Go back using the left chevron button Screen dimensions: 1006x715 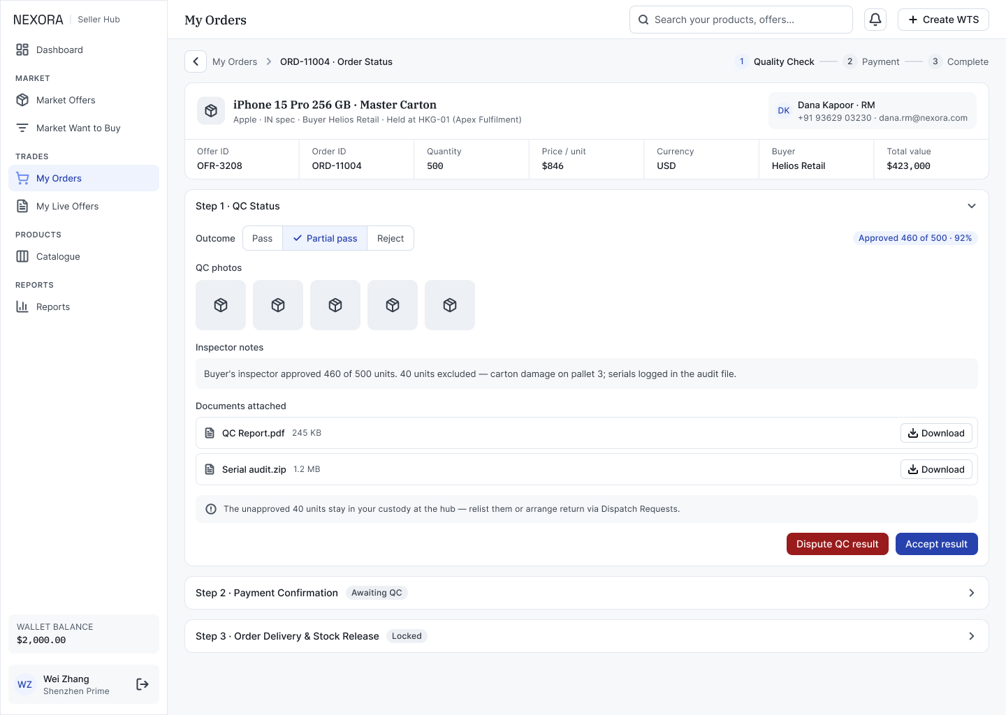tap(196, 61)
